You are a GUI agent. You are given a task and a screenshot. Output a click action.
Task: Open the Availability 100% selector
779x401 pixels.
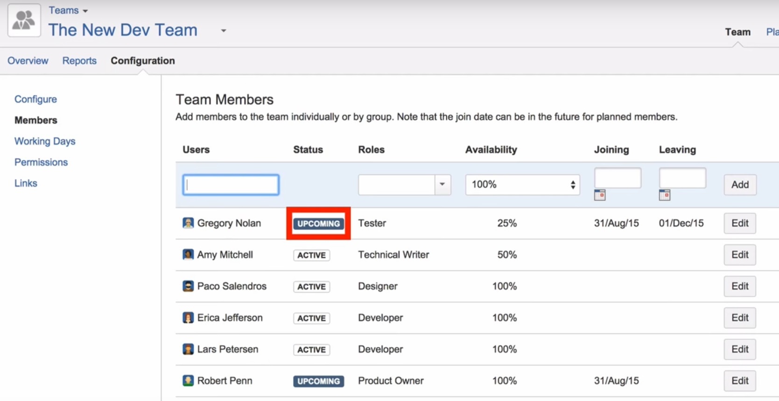522,184
